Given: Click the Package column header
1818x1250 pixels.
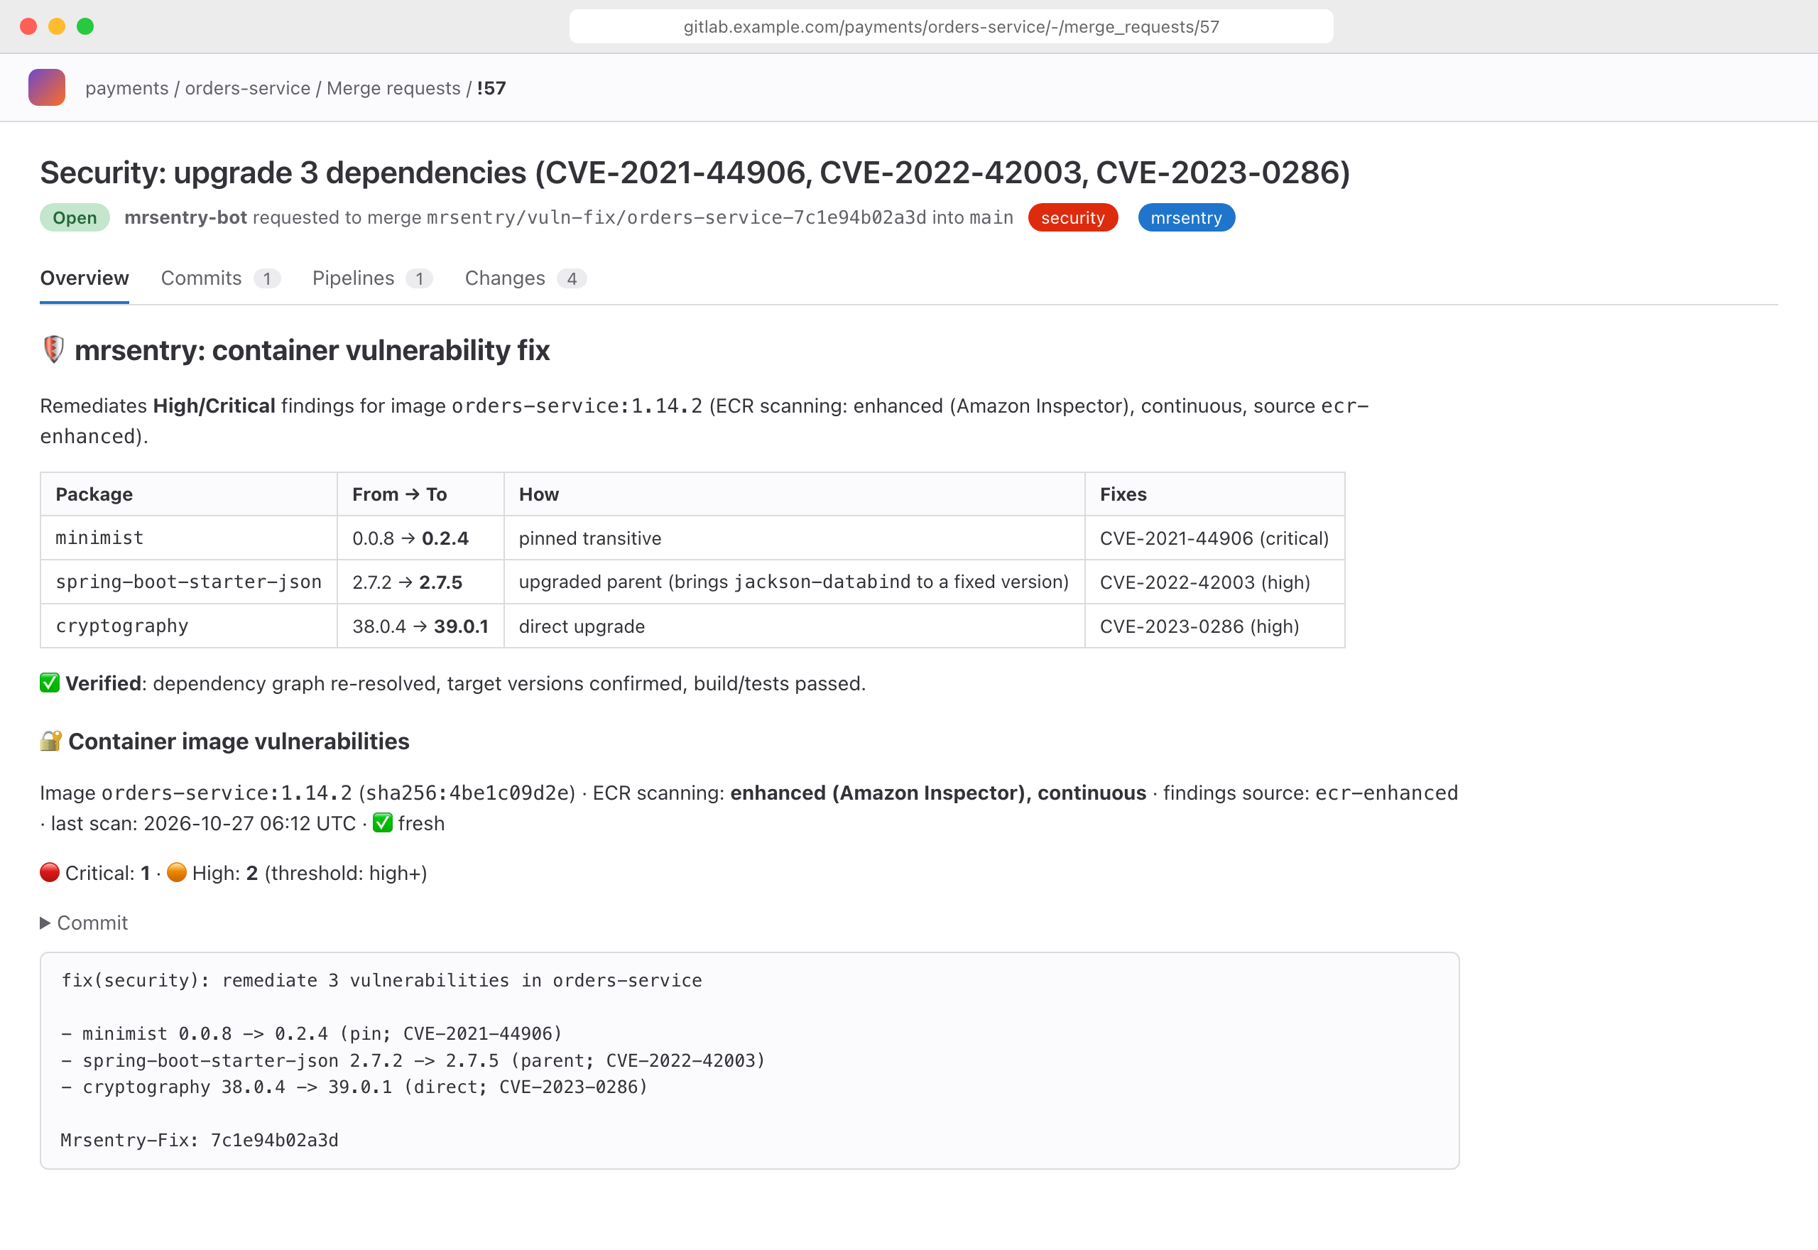Looking at the screenshot, I should pyautogui.click(x=189, y=494).
